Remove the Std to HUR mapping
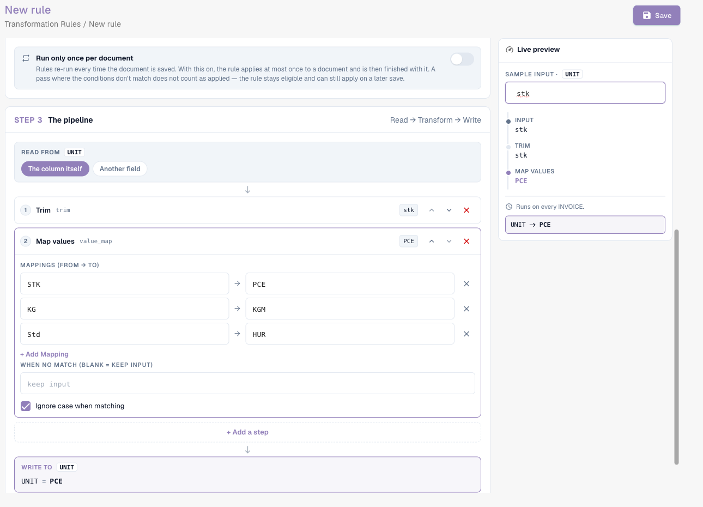This screenshot has height=507, width=703. [x=466, y=334]
